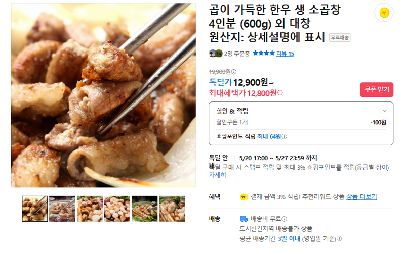Click the yellow coin icon at top right
This screenshot has width=405, height=254.
(x=384, y=13)
